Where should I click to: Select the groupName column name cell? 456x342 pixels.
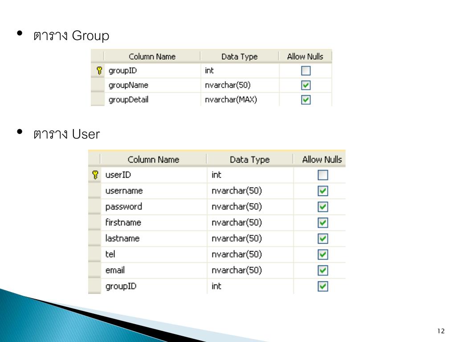(152, 85)
